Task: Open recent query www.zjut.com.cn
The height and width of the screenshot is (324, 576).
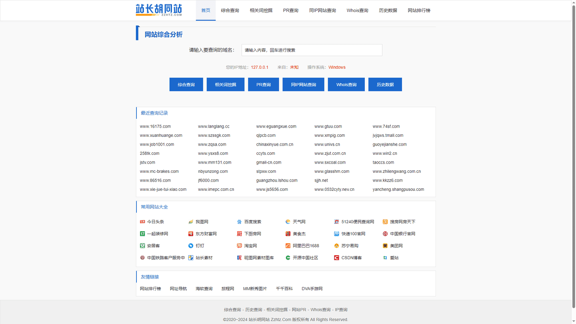Action: (x=330, y=154)
